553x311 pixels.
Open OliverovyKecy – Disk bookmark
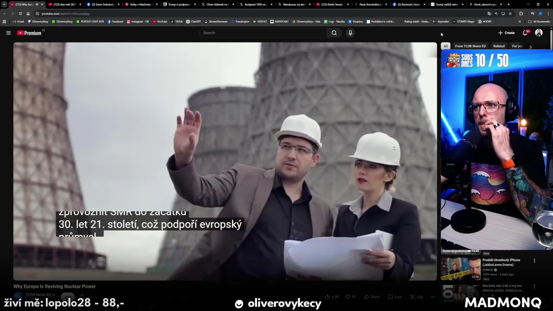pos(306,21)
